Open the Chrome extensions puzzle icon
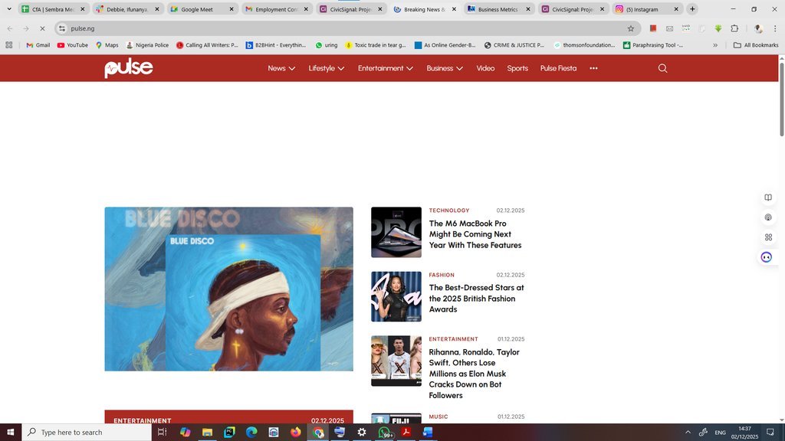The height and width of the screenshot is (441, 785). click(x=734, y=28)
